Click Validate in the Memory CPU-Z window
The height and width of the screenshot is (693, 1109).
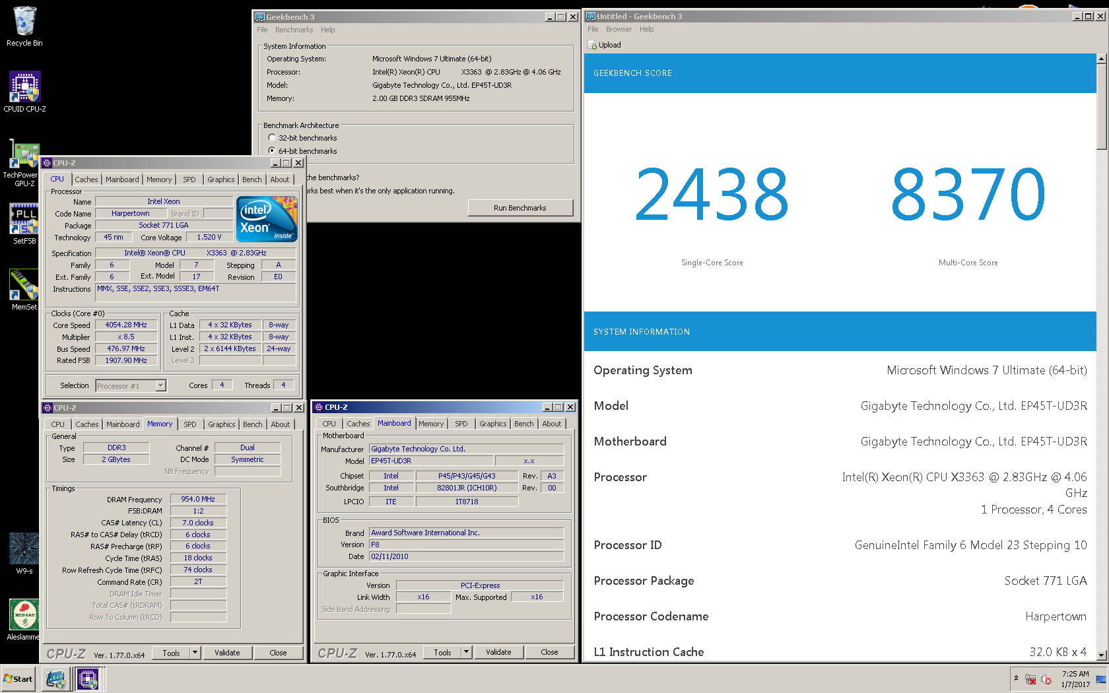[x=227, y=653]
